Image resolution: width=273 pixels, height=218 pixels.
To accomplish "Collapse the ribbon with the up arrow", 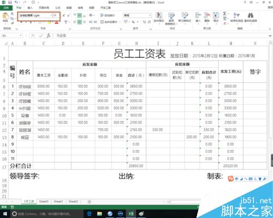I will 270,29.
